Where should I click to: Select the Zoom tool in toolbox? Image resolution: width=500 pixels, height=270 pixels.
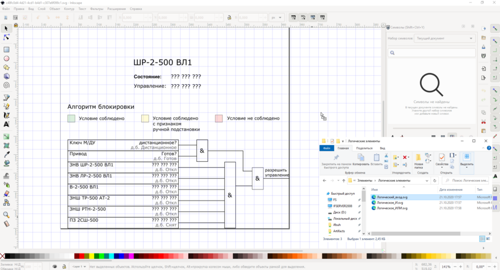coord(6,215)
